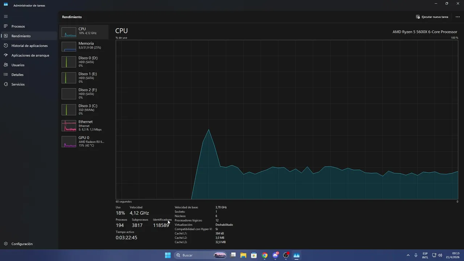Screen dimensions: 464x261
Task: Select CPU performance item
Action: [84, 32]
